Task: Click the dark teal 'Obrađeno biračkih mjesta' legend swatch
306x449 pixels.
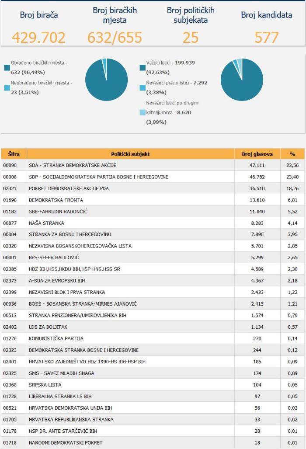Action: click(x=7, y=68)
